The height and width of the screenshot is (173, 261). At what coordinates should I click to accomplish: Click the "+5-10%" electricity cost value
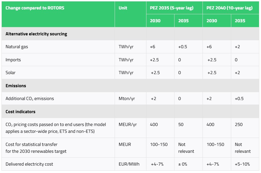[x=242, y=164]
